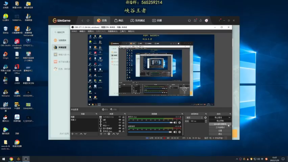This screenshot has width=288, height=162.
Task: Open 麦克风/Aux audio settings gear
Action: pyautogui.click(x=180, y=122)
